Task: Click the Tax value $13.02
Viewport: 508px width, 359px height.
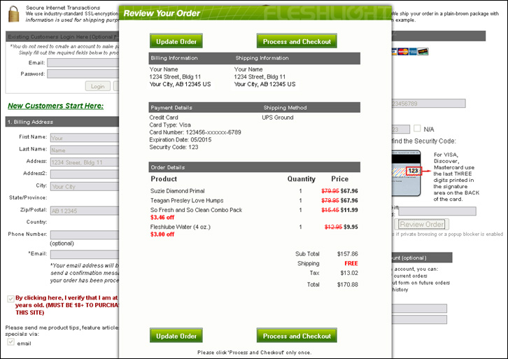Action: 349,273
